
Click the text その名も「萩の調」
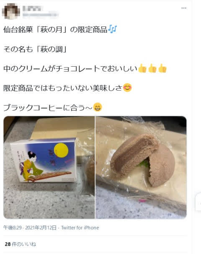pyautogui.click(x=35, y=49)
